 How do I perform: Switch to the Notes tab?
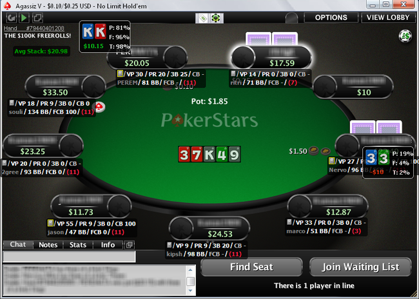tap(48, 245)
